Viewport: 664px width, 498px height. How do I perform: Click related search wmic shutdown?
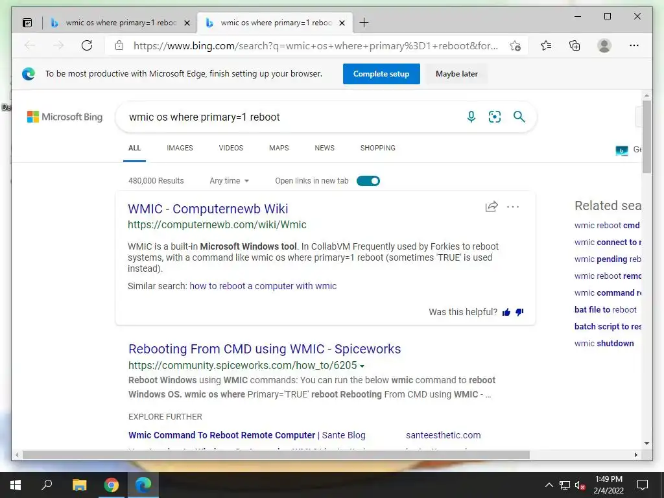click(x=604, y=344)
